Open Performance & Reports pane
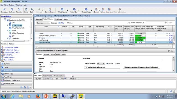This screenshot has height=99, width=177. click(x=17, y=80)
